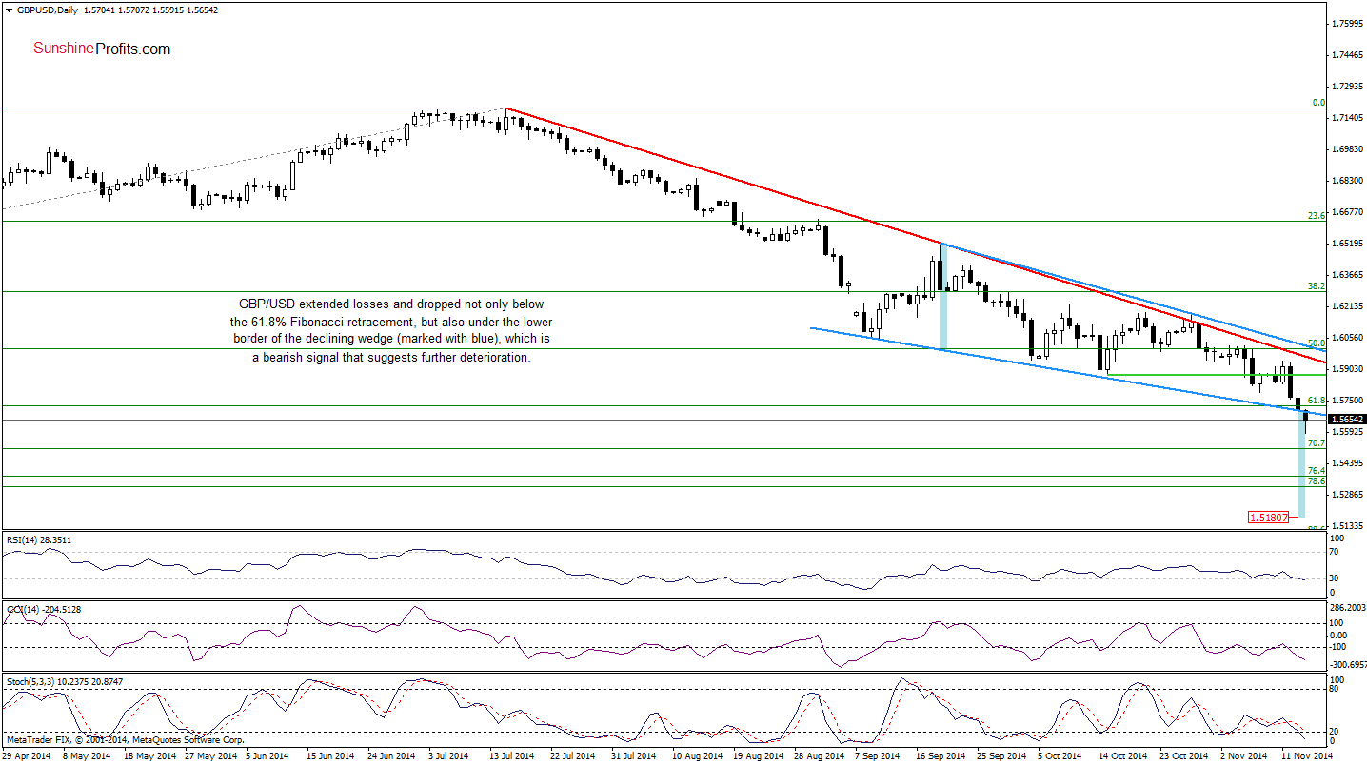Click price axis value 1.51335
The height and width of the screenshot is (764, 1367).
[x=1348, y=525]
